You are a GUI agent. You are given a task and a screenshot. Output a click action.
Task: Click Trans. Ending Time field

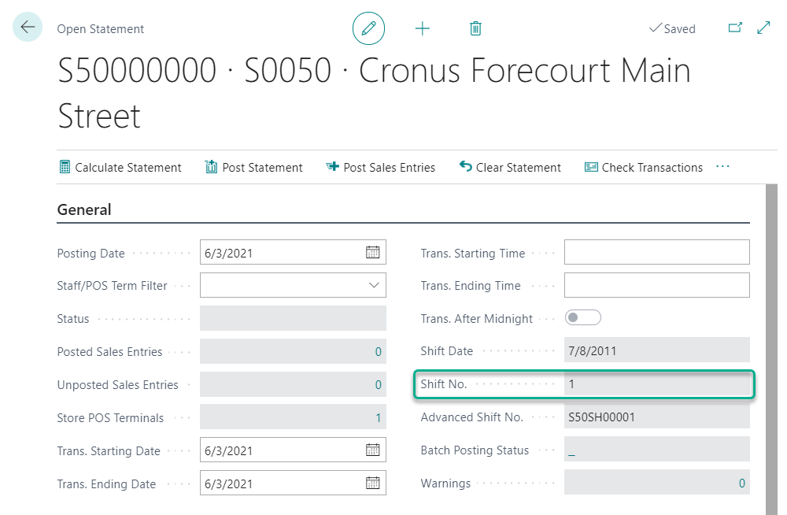pyautogui.click(x=657, y=285)
